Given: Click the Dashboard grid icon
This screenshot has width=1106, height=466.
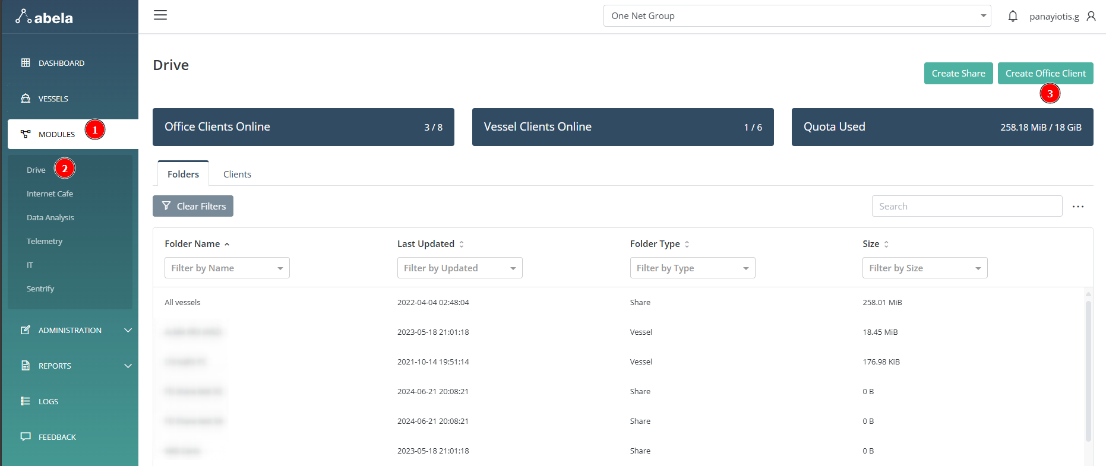Looking at the screenshot, I should (x=26, y=62).
